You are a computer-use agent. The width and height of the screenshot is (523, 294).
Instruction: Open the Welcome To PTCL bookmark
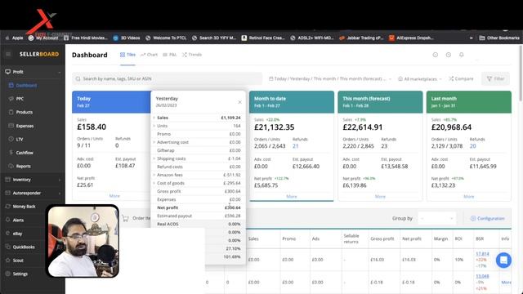[x=166, y=38]
